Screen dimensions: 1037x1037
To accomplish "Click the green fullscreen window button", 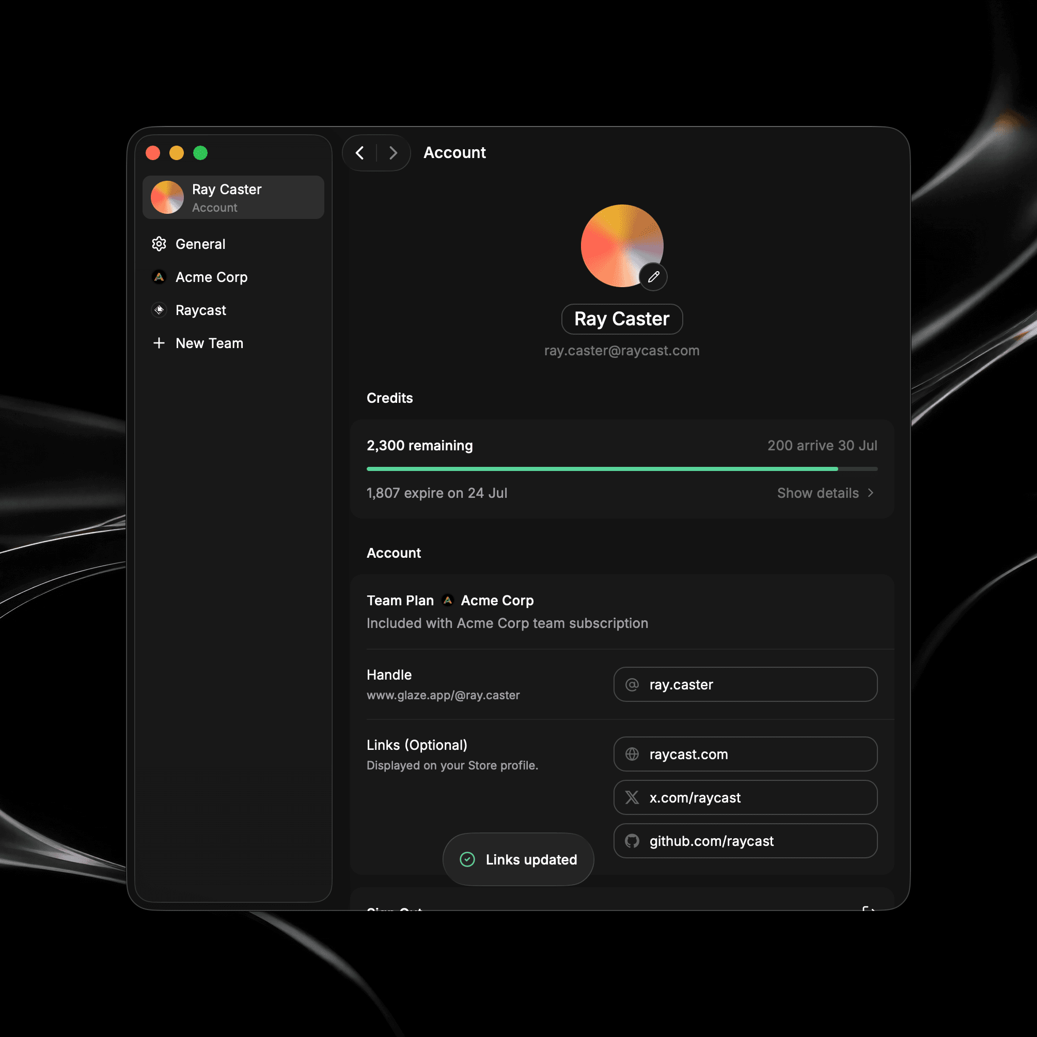I will 200,153.
